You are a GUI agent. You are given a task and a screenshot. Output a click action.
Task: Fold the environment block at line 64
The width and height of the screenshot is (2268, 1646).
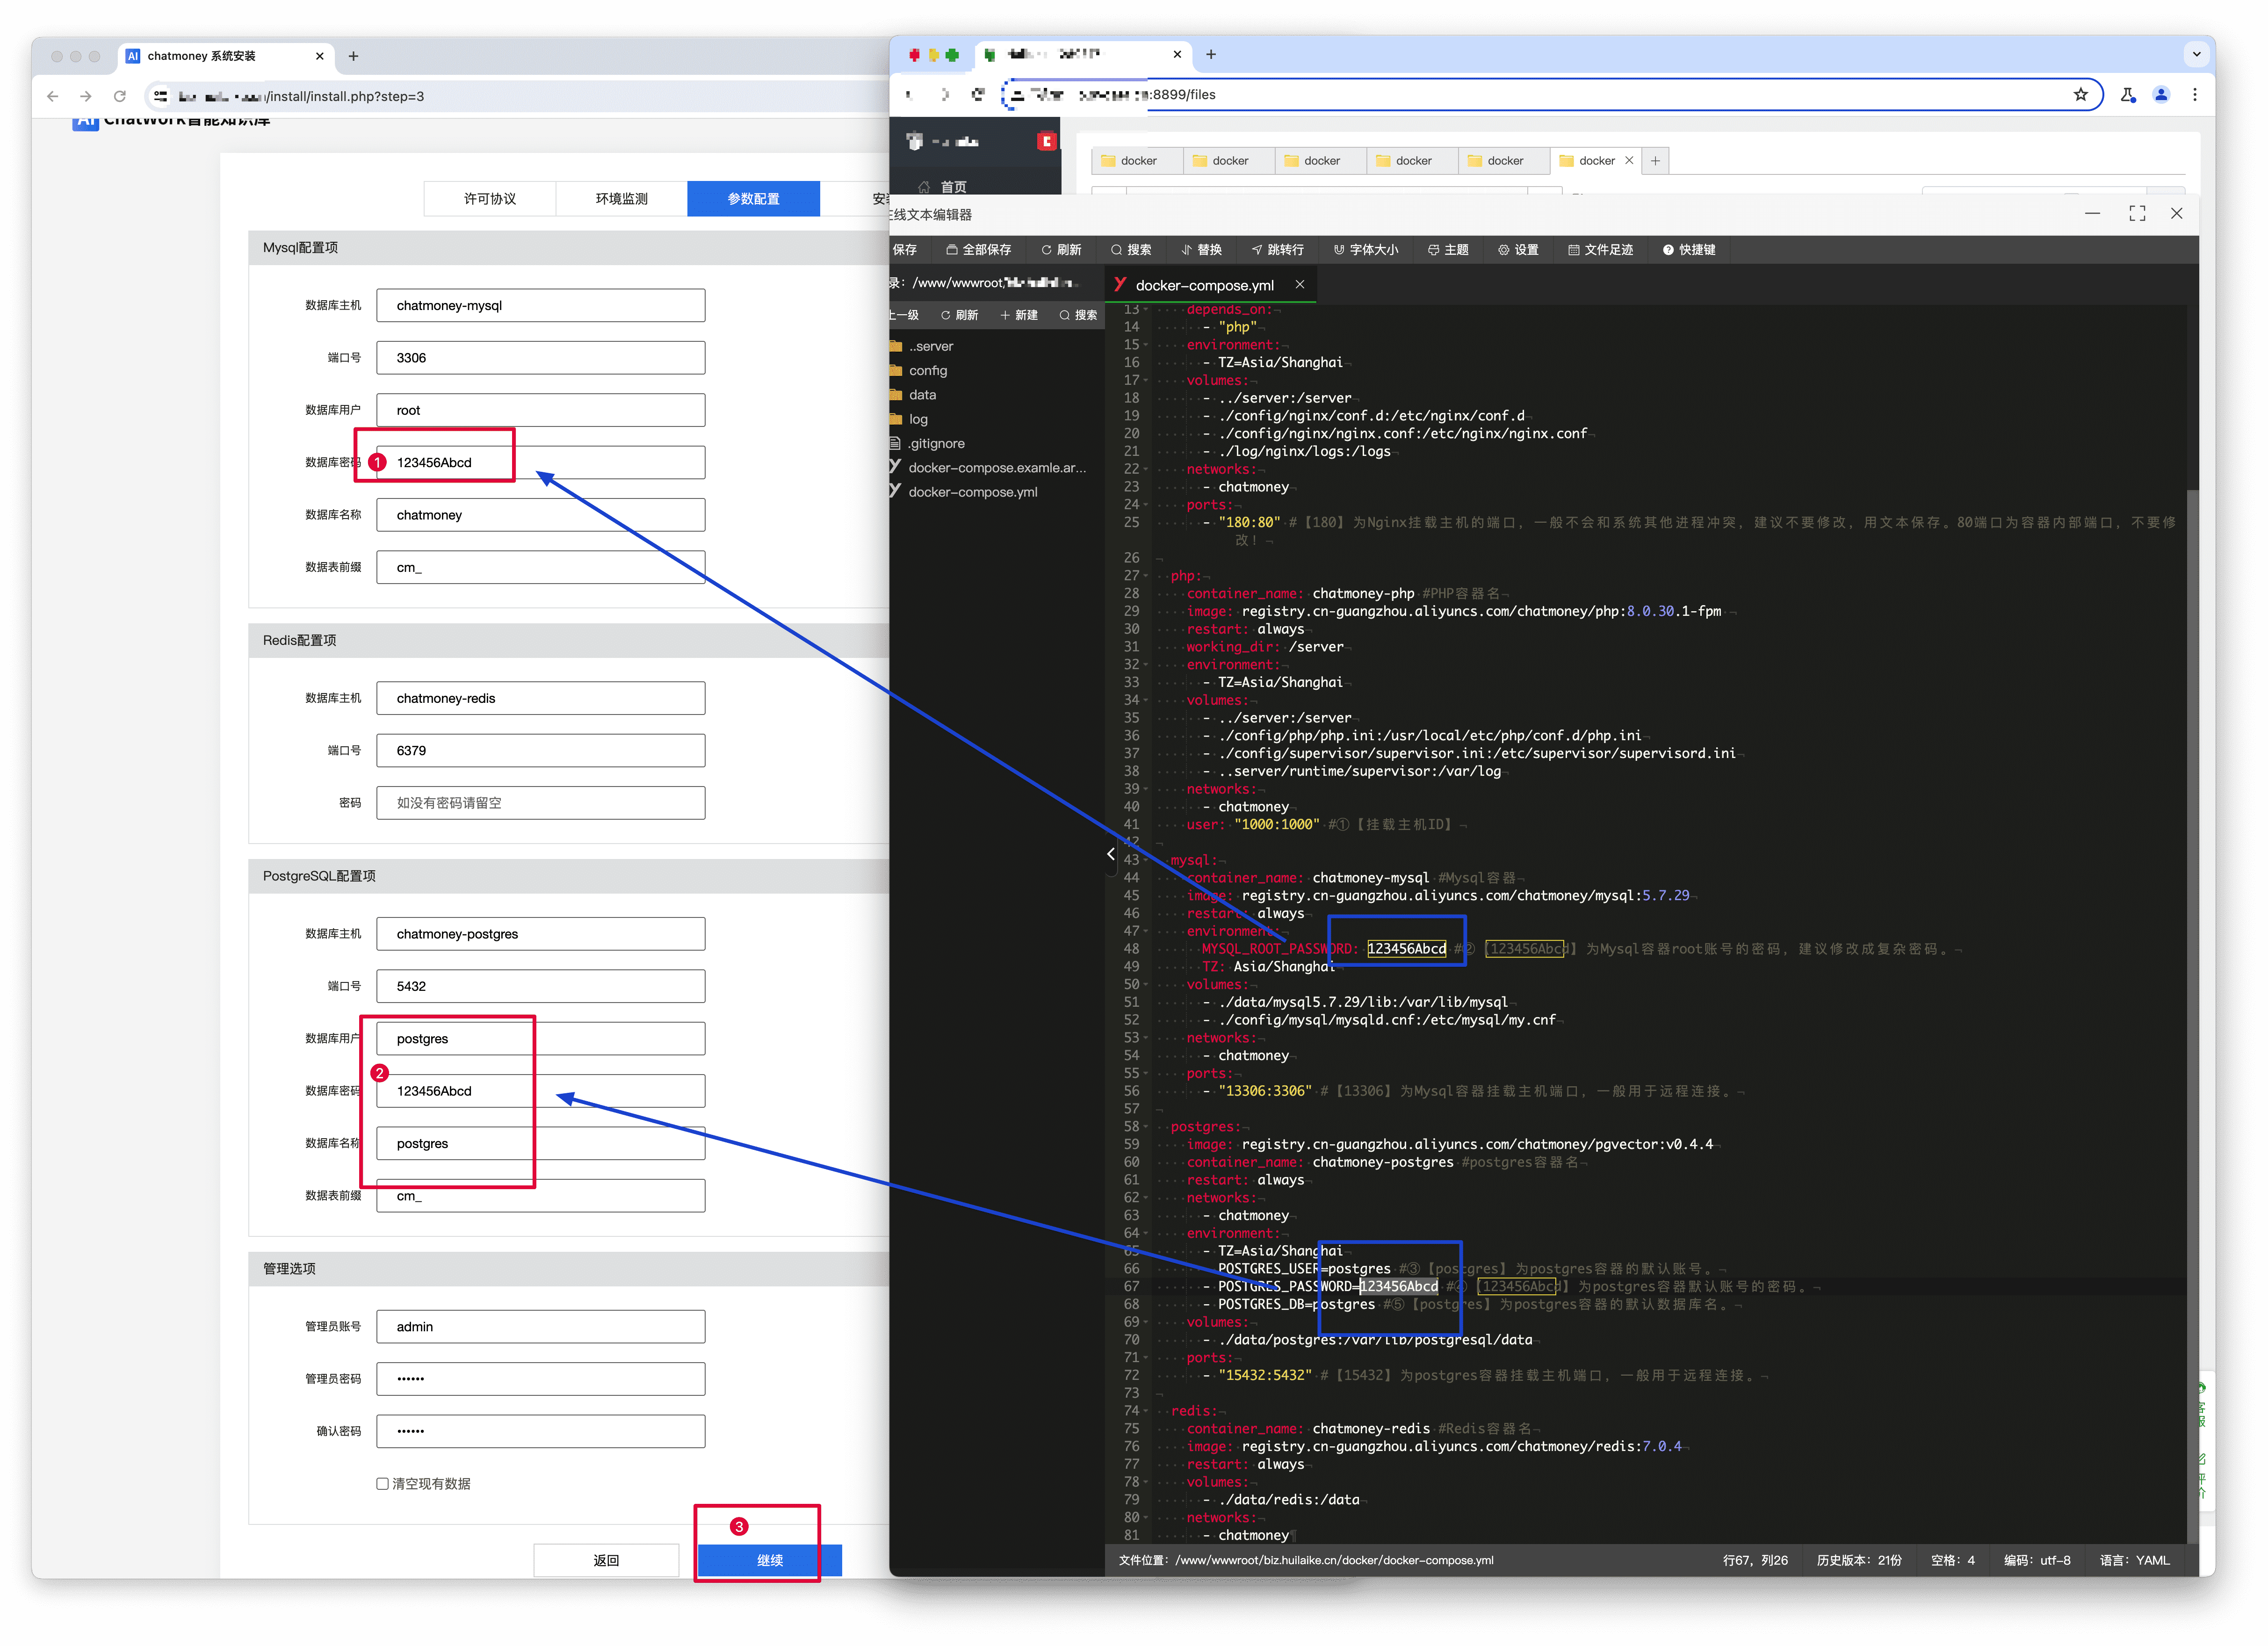click(1146, 1234)
